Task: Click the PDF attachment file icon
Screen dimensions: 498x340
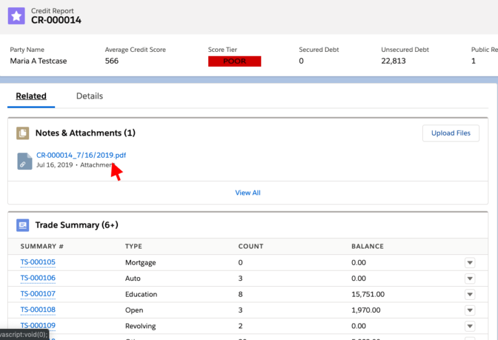Action: point(25,161)
